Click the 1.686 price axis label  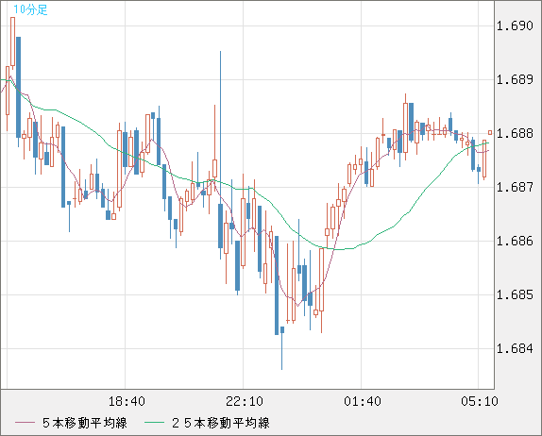point(515,241)
